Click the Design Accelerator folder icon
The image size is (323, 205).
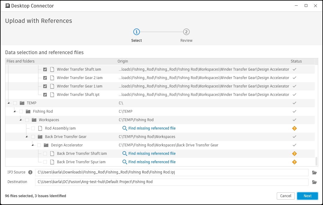pos(46,145)
